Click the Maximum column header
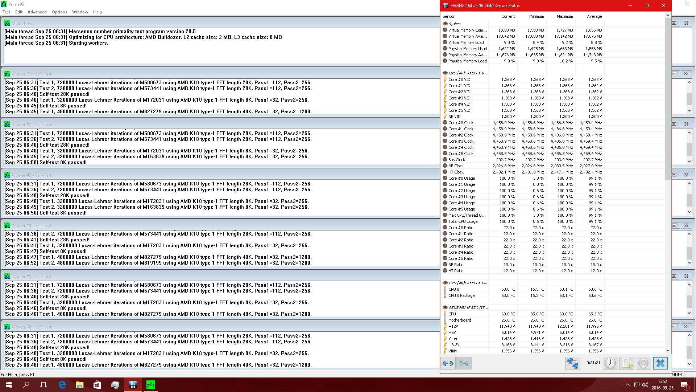This screenshot has height=392, width=696. 564,16
